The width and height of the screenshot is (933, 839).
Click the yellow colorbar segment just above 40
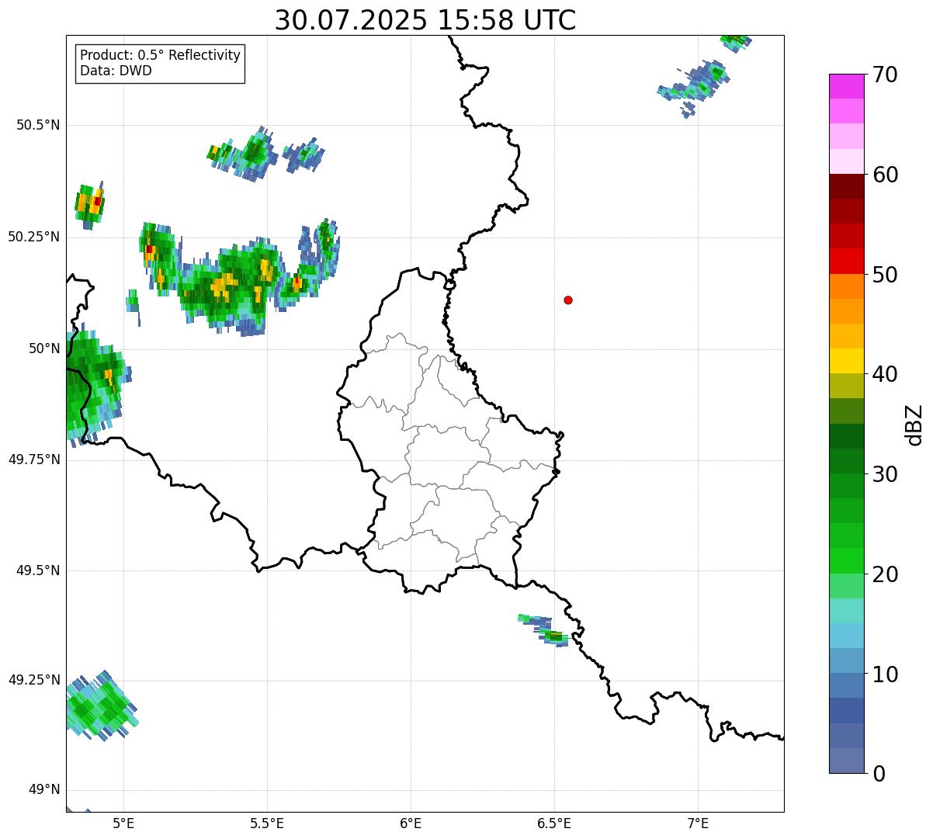click(x=846, y=361)
